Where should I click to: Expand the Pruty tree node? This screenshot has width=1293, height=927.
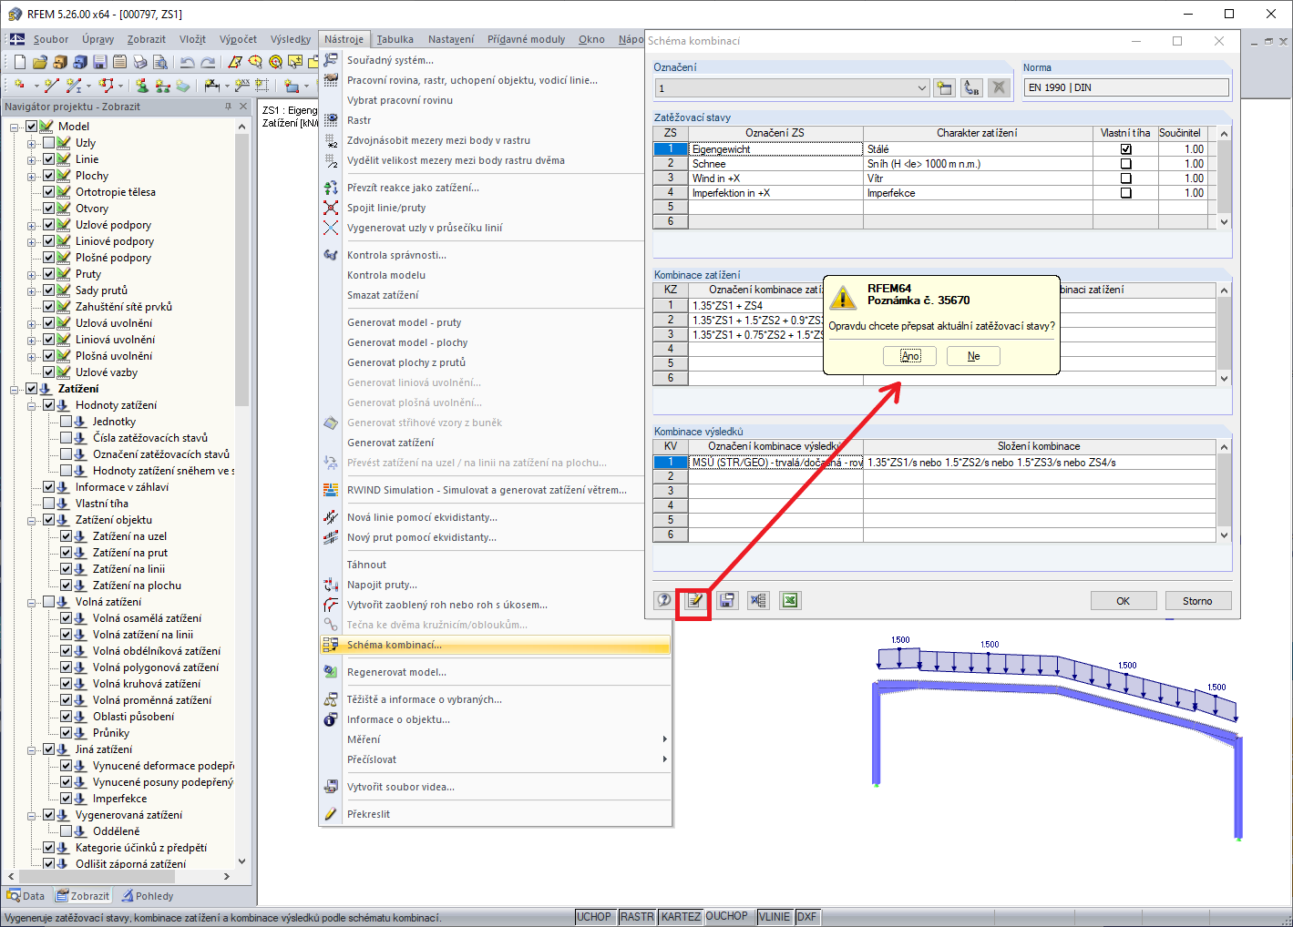point(32,274)
